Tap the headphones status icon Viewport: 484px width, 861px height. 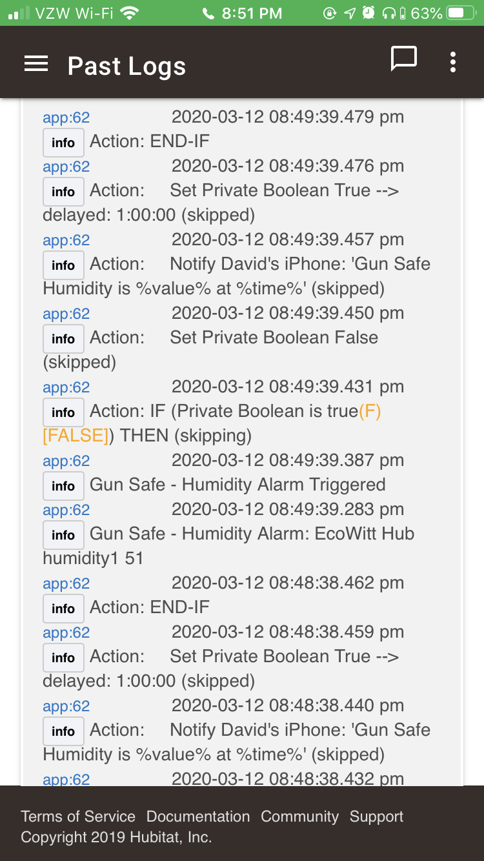[388, 13]
